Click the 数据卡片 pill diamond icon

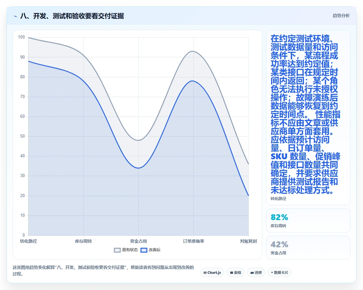tap(272, 273)
